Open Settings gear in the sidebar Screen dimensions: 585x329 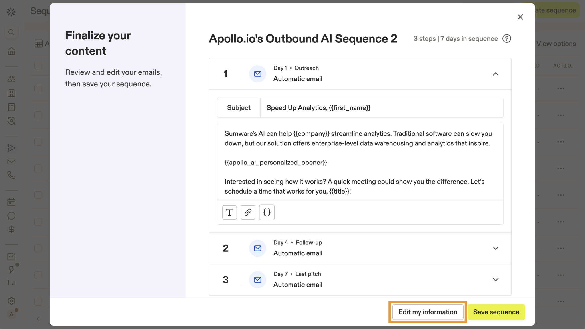coord(11,301)
